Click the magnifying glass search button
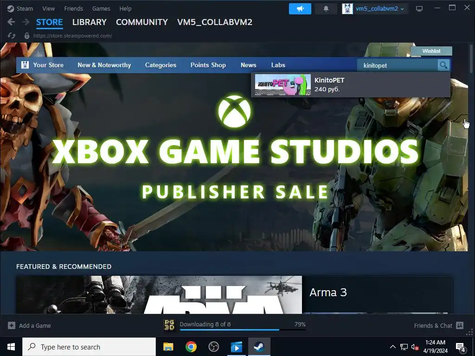475x356 pixels. 443,65
